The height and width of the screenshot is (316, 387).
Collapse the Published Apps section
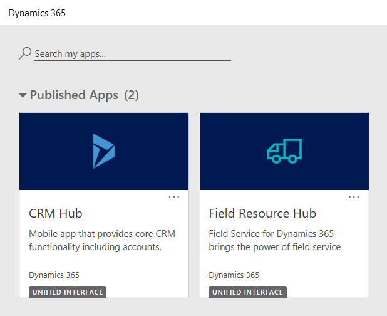23,95
